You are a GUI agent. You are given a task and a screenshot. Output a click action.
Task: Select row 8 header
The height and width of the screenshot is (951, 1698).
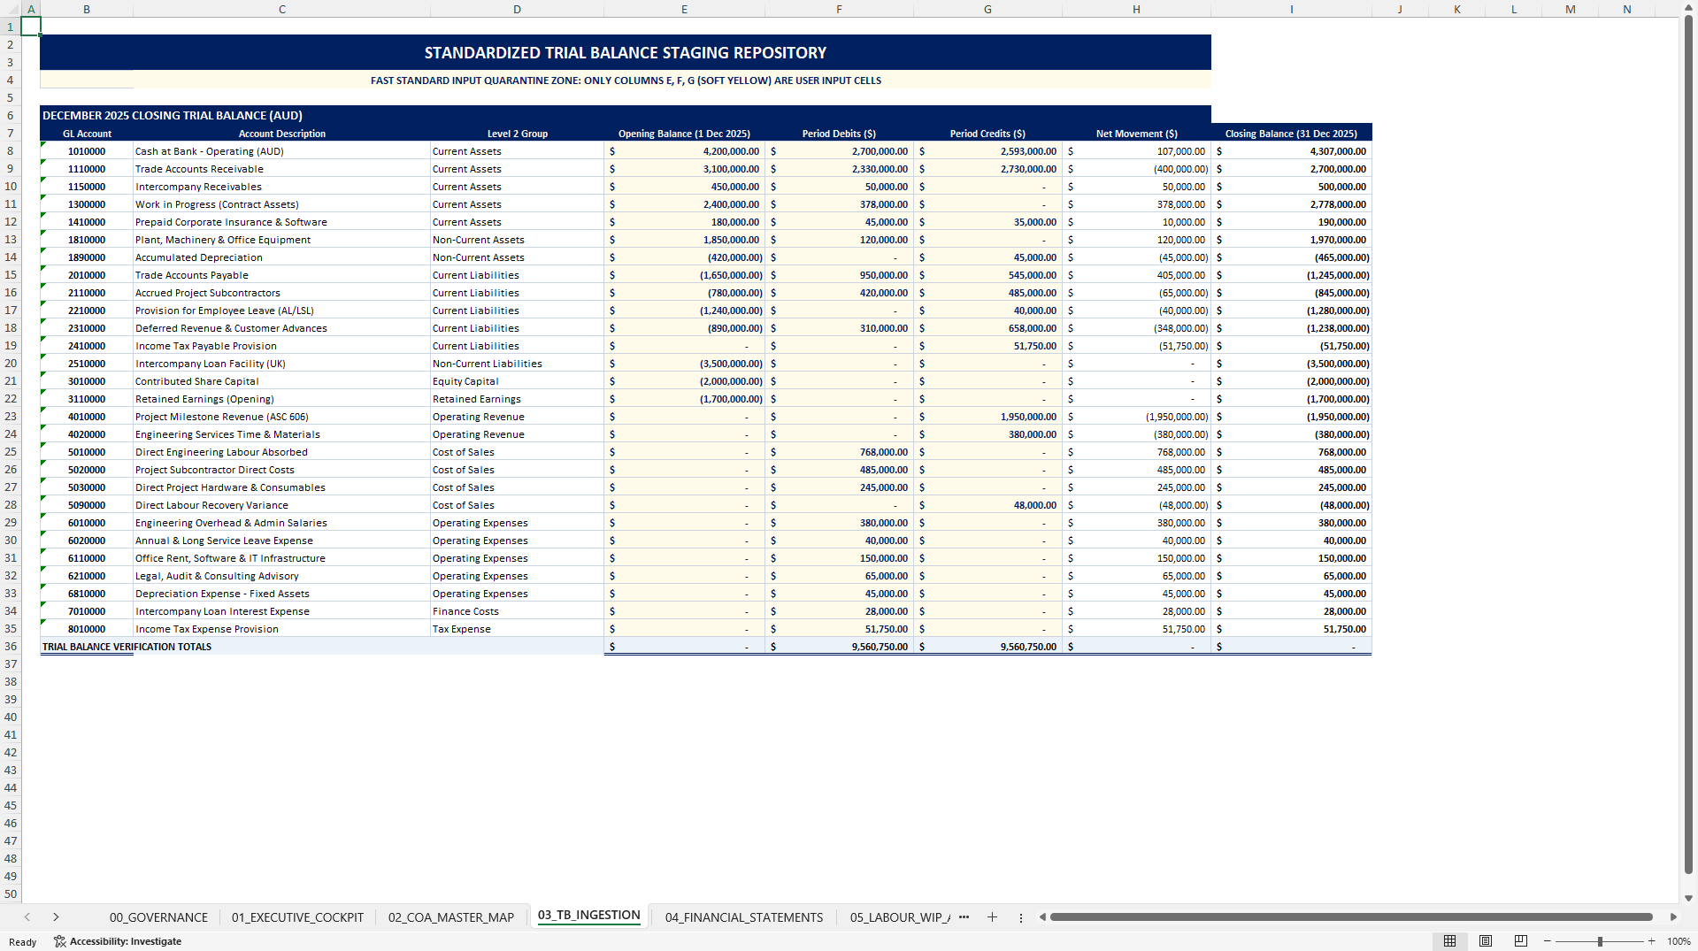(11, 151)
